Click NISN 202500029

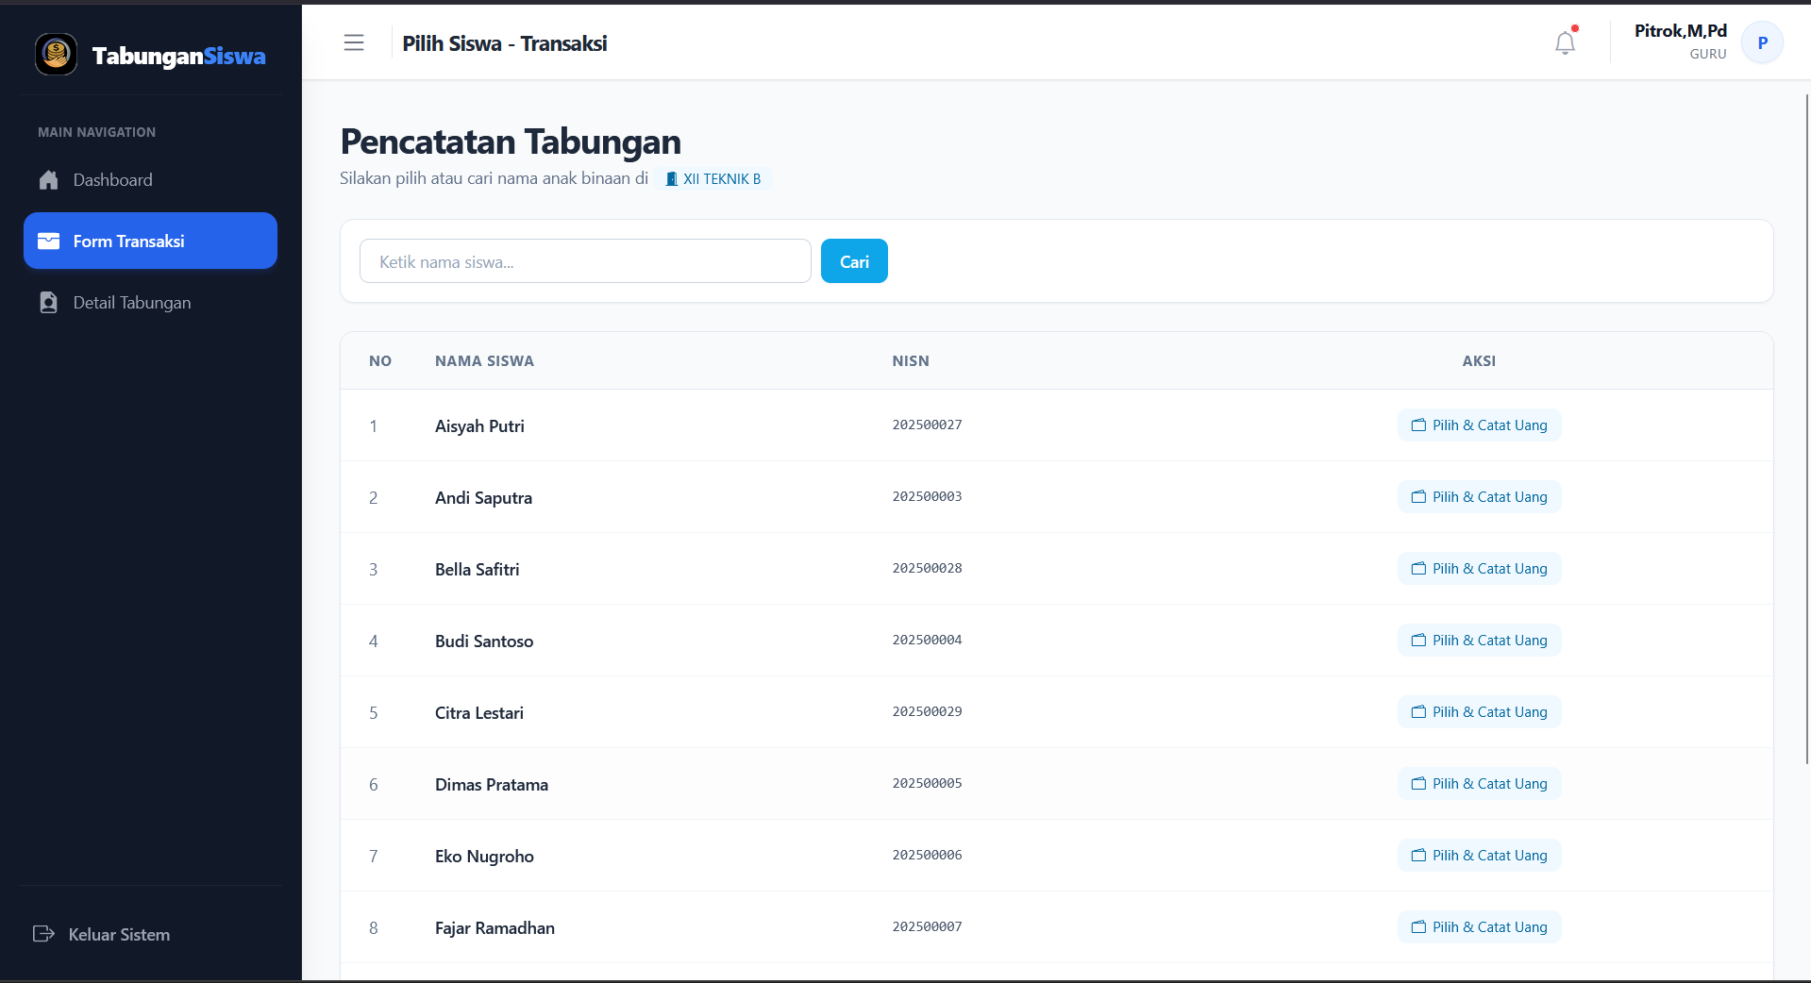click(x=927, y=711)
